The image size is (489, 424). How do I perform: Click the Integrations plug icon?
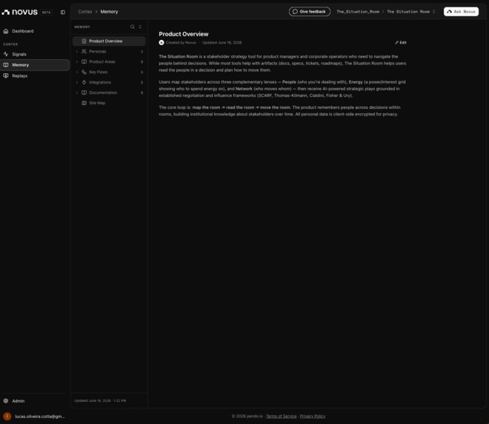(84, 82)
